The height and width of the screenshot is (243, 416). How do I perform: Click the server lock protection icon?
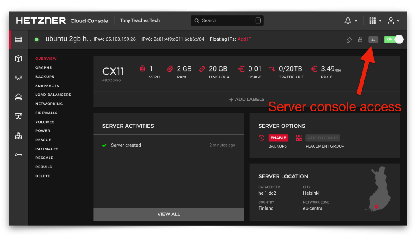[360, 39]
